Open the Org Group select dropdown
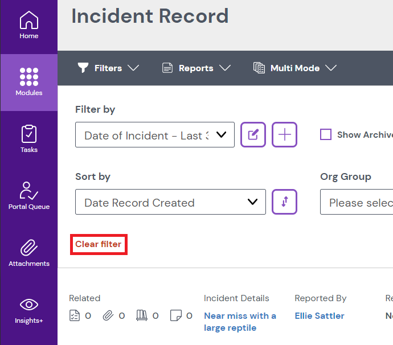Image resolution: width=393 pixels, height=345 pixels. pyautogui.click(x=357, y=202)
